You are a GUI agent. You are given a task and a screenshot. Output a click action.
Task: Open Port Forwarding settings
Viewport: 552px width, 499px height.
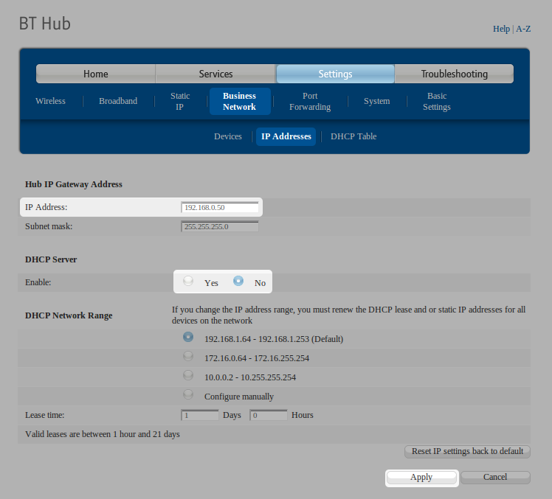click(x=310, y=101)
